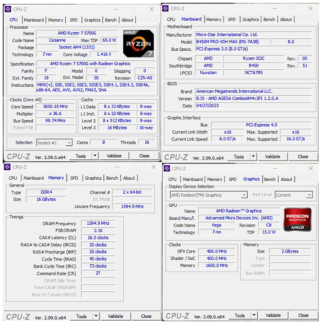Click the DRAM Frequency value 1594.9 MHz

coord(98,223)
